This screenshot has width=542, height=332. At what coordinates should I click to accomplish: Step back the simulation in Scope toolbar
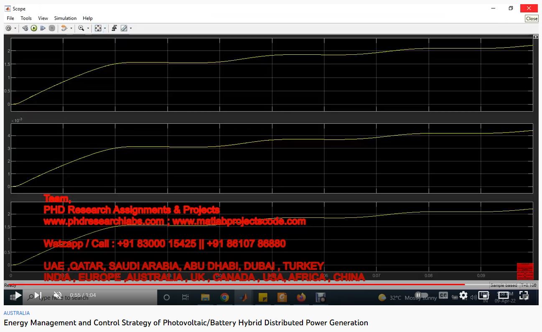pyautogui.click(x=25, y=28)
